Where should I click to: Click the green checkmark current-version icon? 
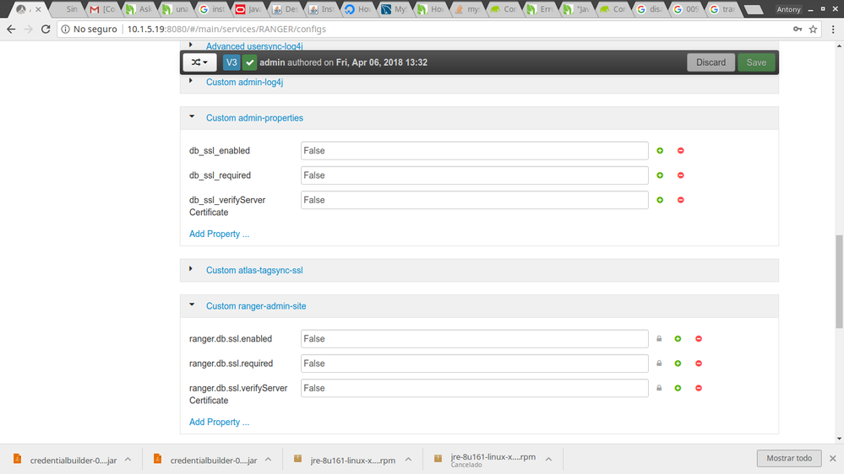(249, 62)
